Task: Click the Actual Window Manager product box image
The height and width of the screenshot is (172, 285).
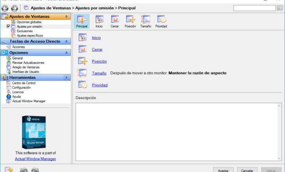Action: click(34, 132)
